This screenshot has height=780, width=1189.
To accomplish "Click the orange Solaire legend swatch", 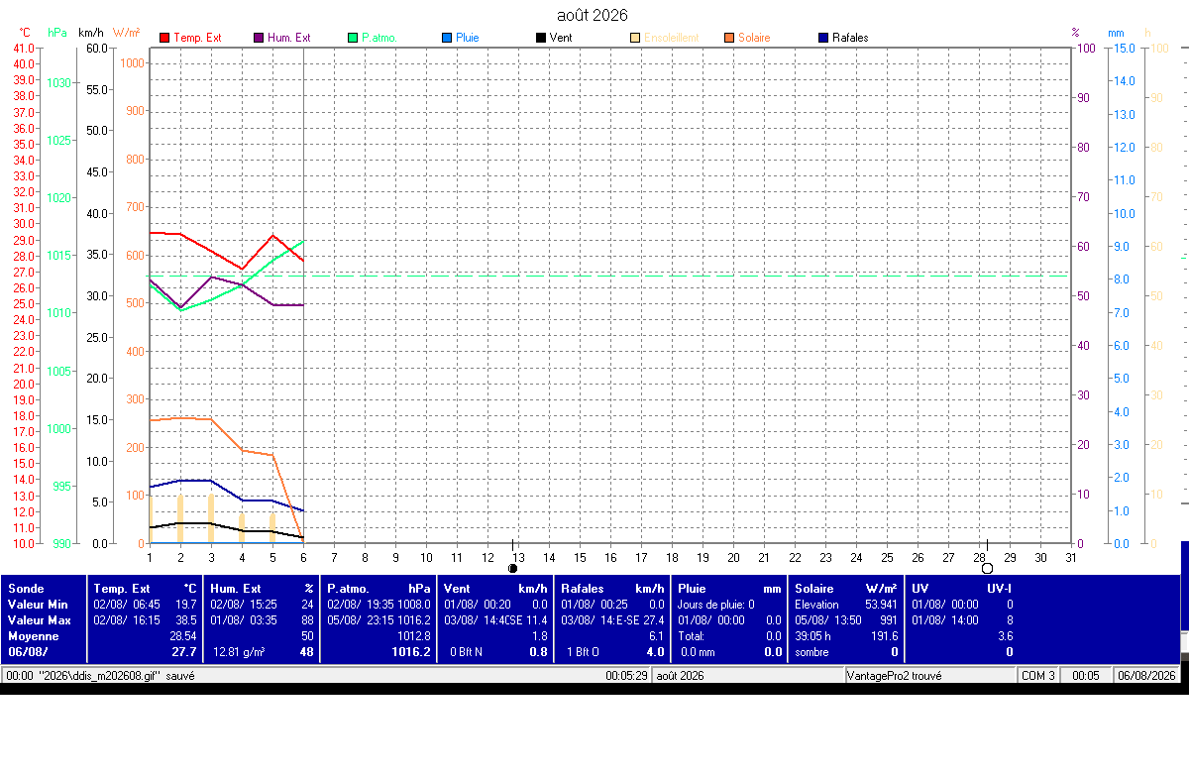I will 729,38.
